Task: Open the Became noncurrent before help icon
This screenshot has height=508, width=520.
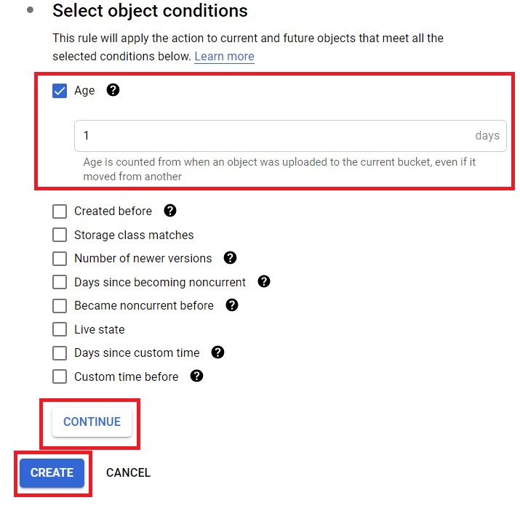Action: [x=232, y=305]
